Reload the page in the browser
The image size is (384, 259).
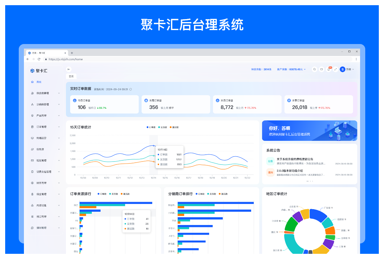pyautogui.click(x=39, y=59)
